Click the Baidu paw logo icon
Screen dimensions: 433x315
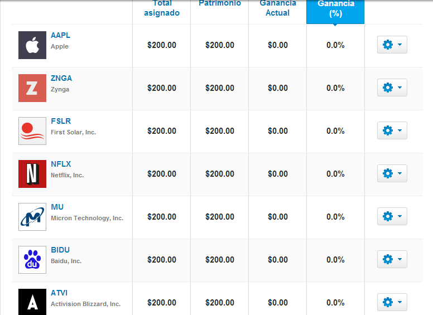tap(32, 260)
